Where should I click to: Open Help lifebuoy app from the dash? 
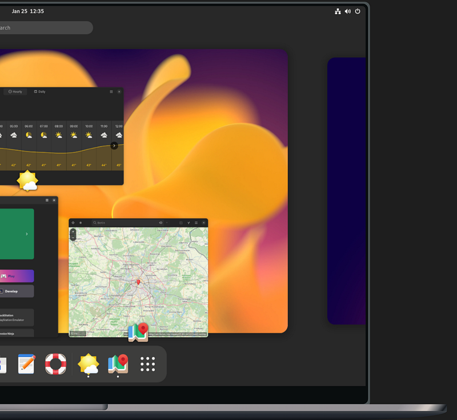(x=55, y=364)
